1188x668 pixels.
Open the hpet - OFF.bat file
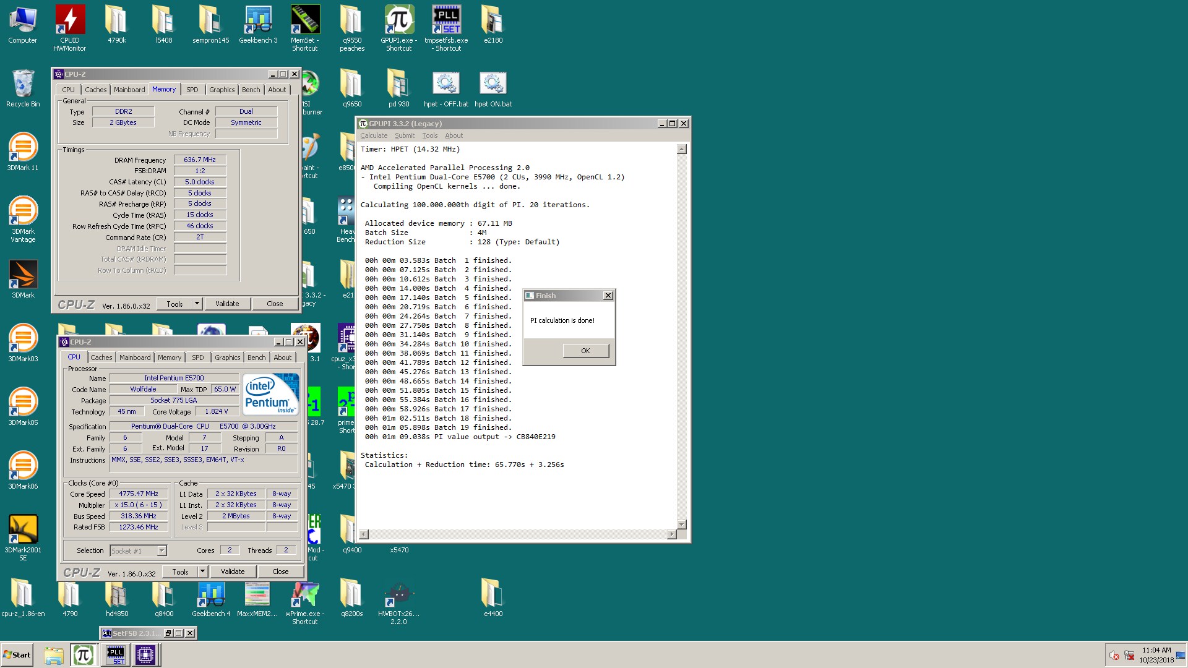tap(446, 88)
